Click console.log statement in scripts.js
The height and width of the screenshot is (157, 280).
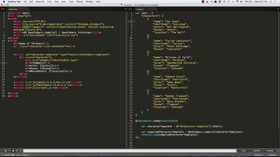point(170,135)
